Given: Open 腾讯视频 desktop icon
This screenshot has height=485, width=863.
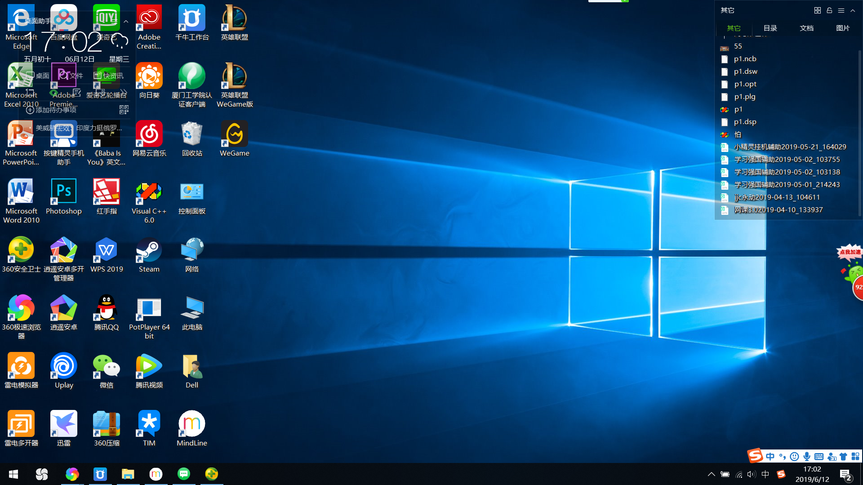Looking at the screenshot, I should pyautogui.click(x=149, y=371).
